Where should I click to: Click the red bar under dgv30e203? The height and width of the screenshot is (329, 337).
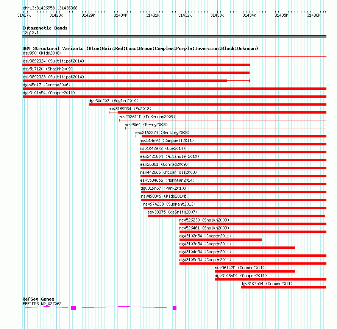click(208, 104)
